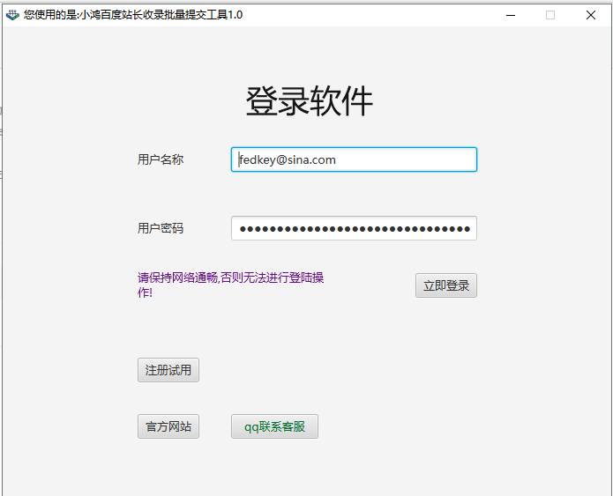
Task: Click the 用户名称 label
Action: click(161, 159)
